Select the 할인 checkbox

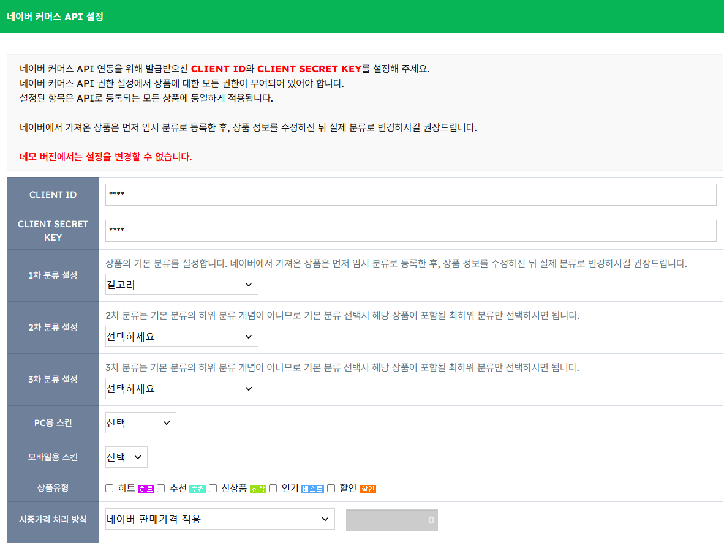(x=331, y=488)
